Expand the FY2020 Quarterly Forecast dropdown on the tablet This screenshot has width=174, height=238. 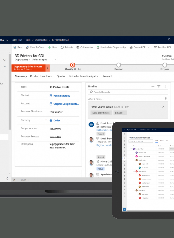(152, 138)
